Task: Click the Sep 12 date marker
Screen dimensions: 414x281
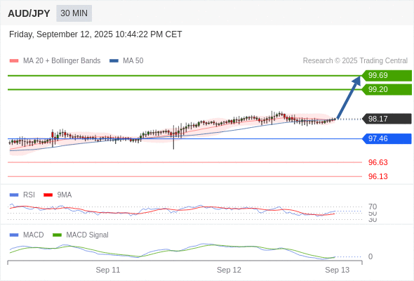Action: coord(229,270)
